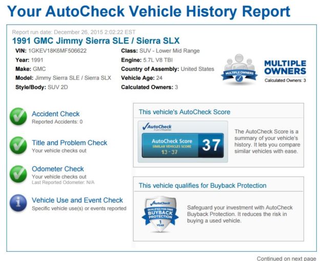Click 'This vehicle qualifies for Buyback Protection' heading

pos(202,186)
